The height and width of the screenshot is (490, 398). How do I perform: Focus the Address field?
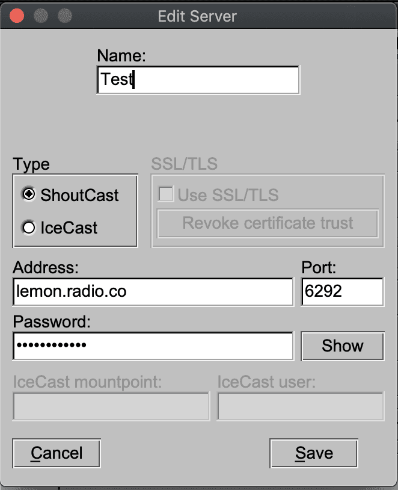pyautogui.click(x=152, y=291)
